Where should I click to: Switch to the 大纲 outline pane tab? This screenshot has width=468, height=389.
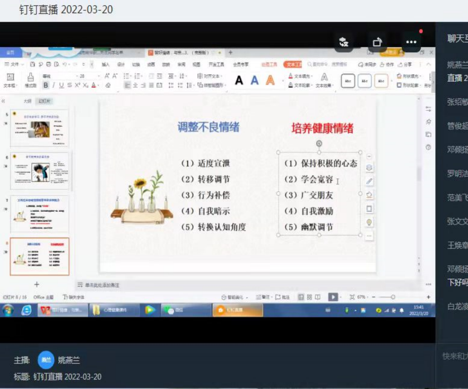(x=28, y=101)
